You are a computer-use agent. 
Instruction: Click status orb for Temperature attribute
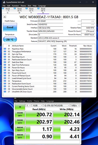click(x=5, y=81)
